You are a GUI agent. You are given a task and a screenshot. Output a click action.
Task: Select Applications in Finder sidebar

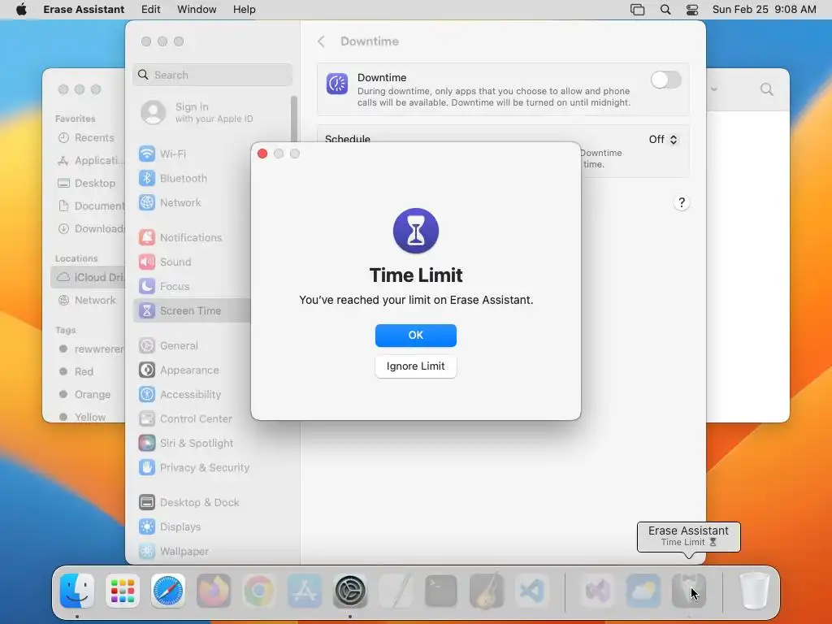(90, 160)
